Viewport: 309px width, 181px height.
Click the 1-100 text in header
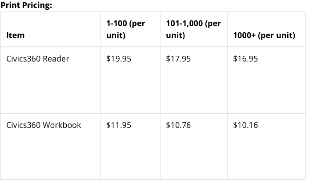pos(116,23)
